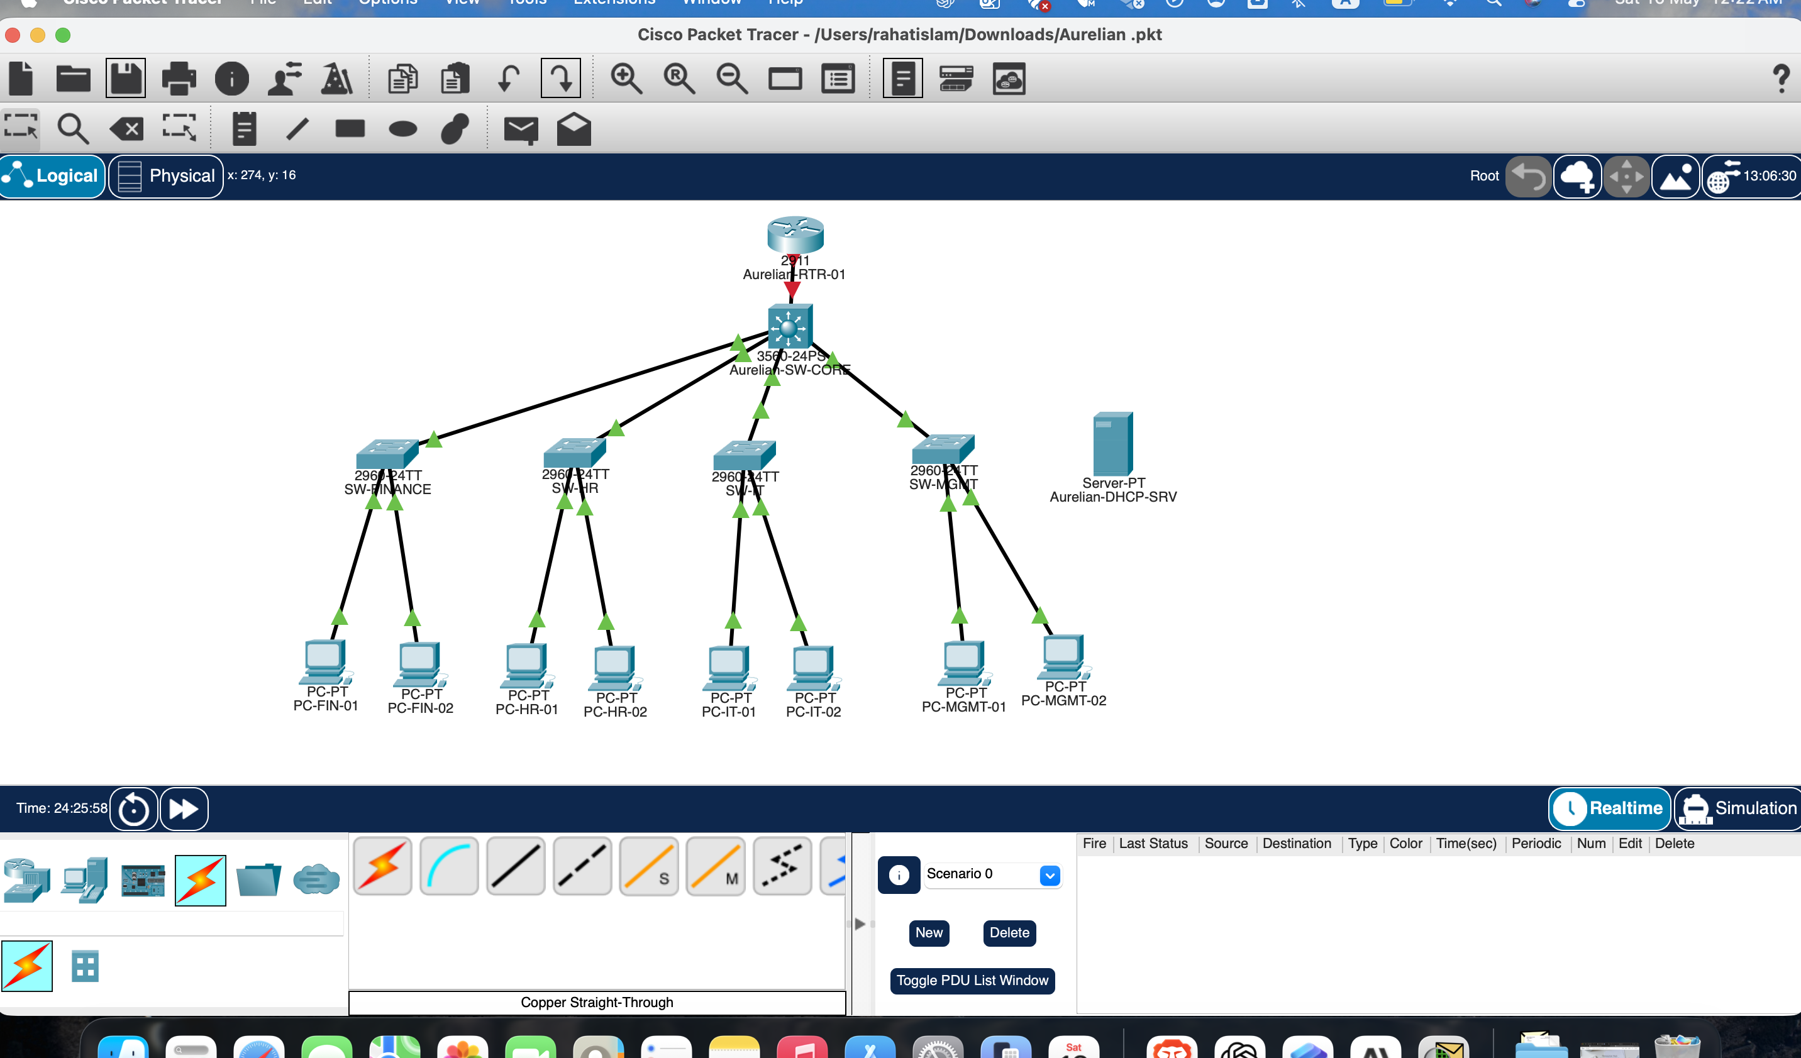Place a note with the Note tool
This screenshot has width=1801, height=1058.
click(x=245, y=129)
